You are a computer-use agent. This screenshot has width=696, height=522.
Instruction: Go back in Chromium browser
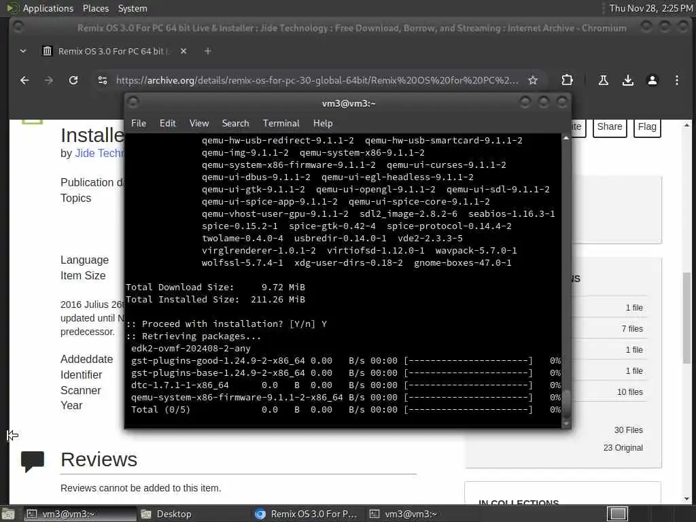[x=24, y=80]
